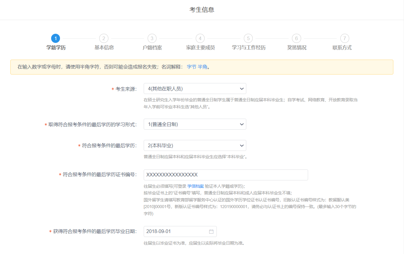
Task: Click step 6 circle 奖惩情况
Action: click(x=296, y=38)
